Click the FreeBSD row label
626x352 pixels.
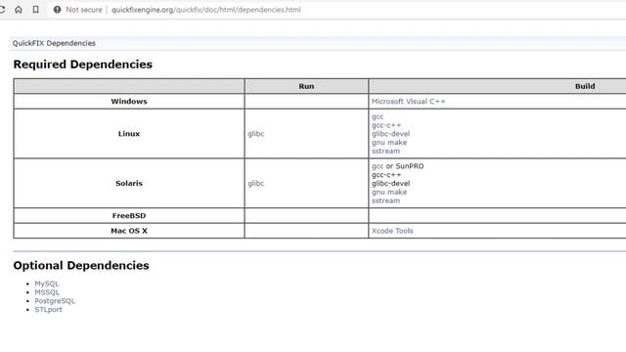[x=129, y=215]
